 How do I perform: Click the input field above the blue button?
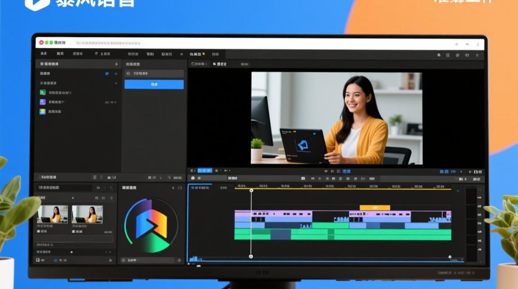tap(154, 73)
